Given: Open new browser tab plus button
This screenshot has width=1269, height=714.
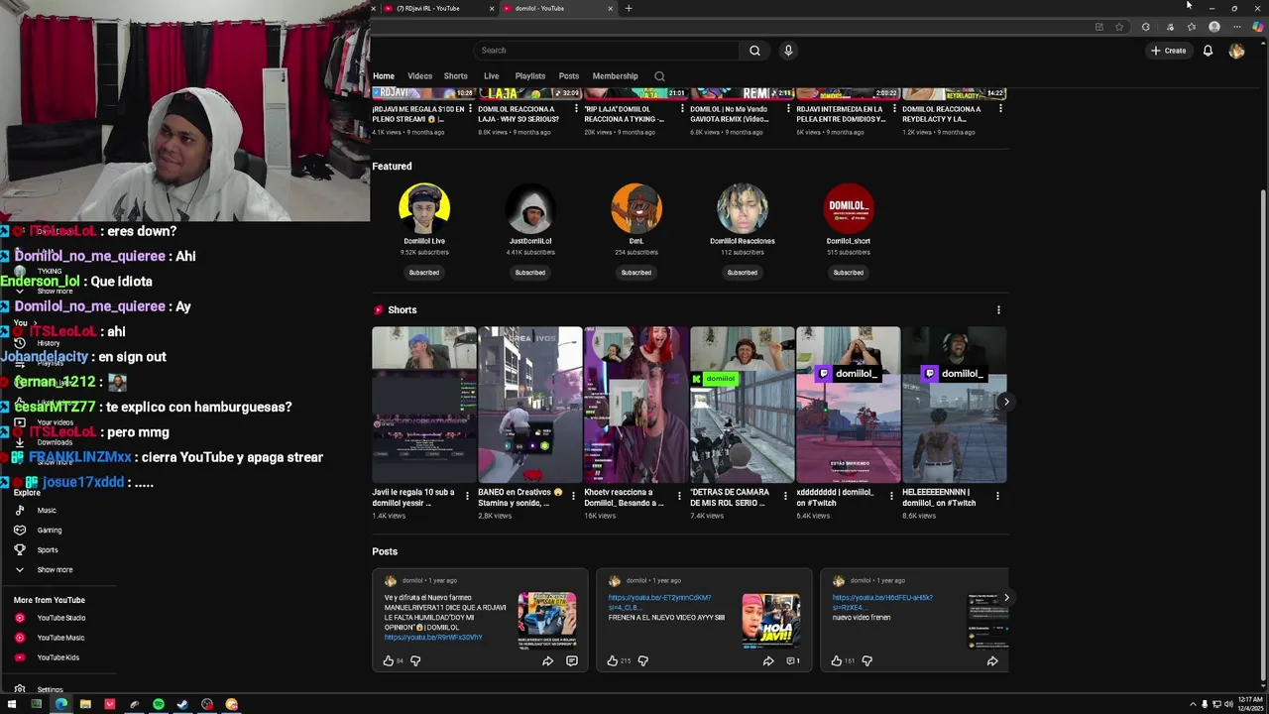Looking at the screenshot, I should point(628,8).
